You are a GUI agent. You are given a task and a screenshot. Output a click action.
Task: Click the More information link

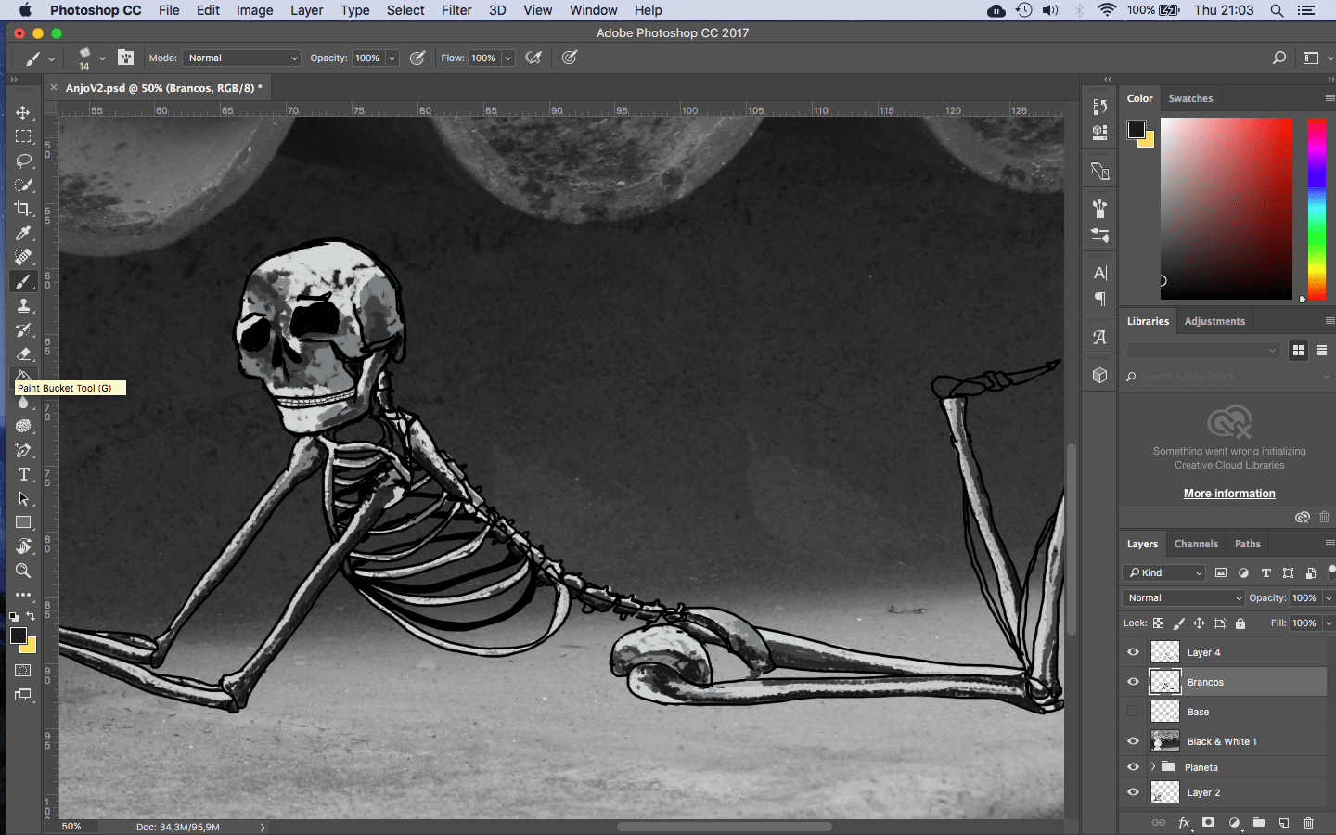[1229, 494]
